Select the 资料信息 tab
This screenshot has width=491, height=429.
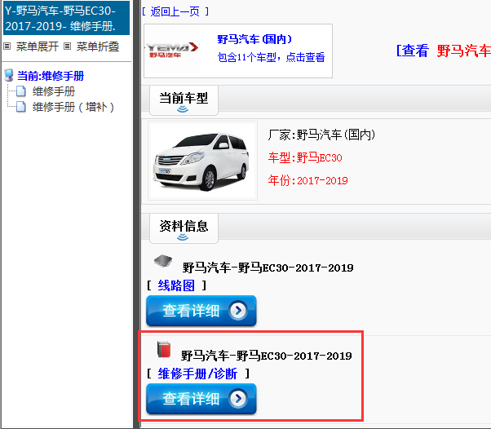coord(184,228)
